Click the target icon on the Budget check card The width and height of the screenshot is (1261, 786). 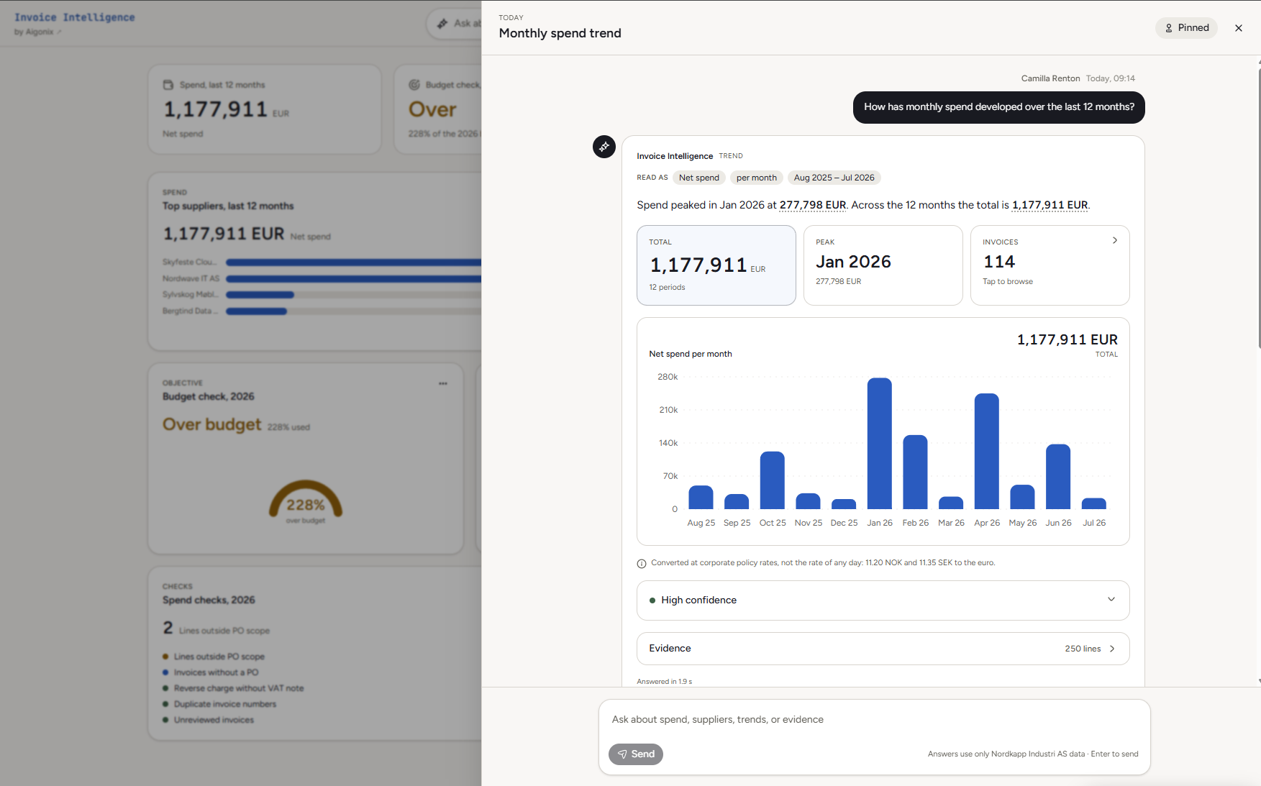[x=414, y=85]
